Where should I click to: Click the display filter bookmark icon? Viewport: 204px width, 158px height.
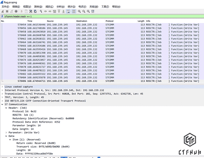(x=3, y=16)
